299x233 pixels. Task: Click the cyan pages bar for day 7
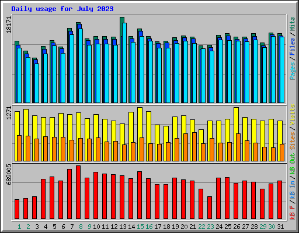[x=72, y=69]
